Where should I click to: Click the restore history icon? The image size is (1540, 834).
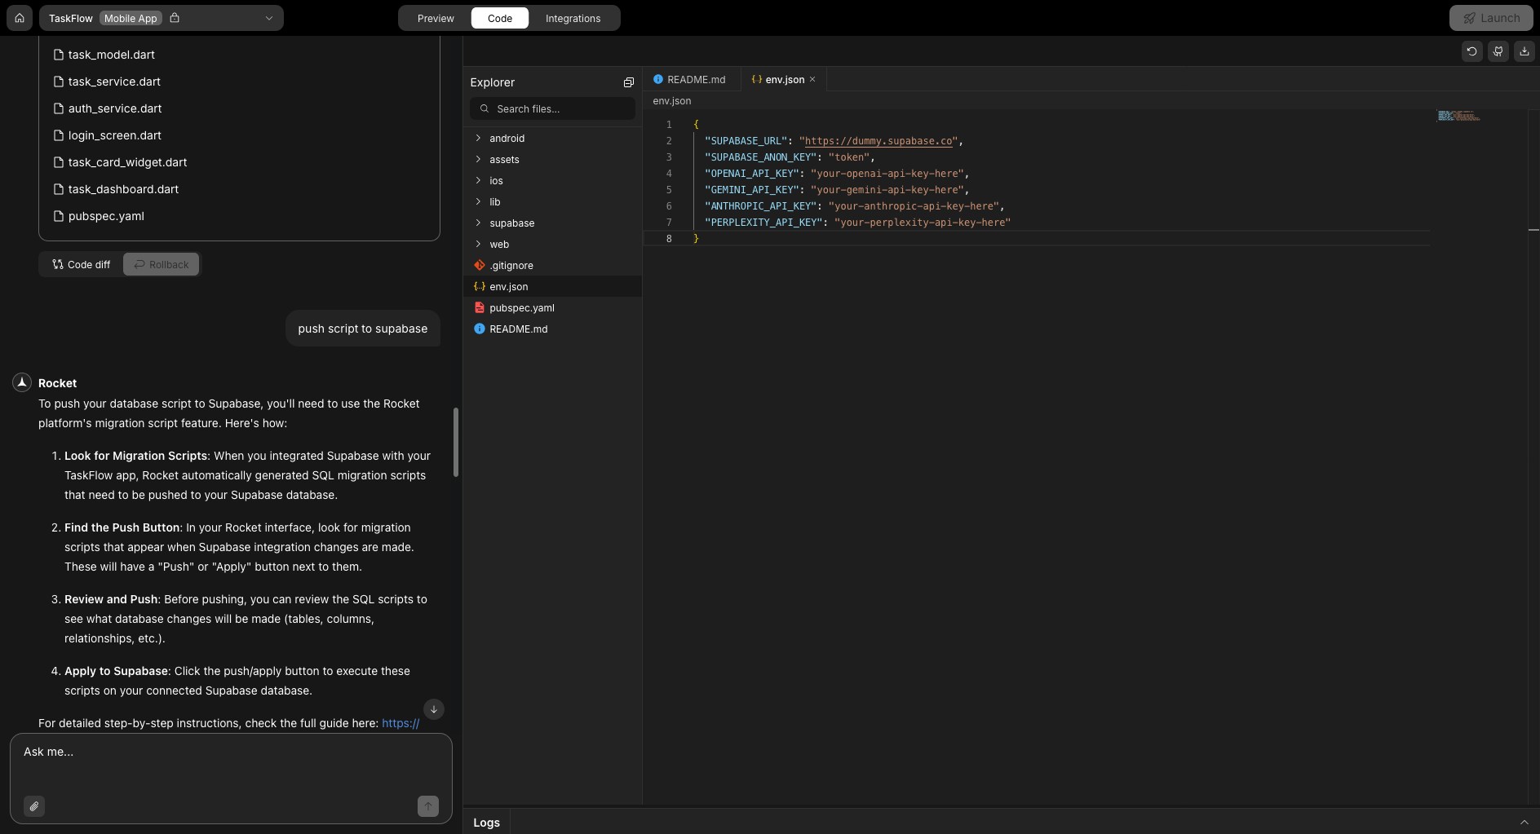point(1472,51)
